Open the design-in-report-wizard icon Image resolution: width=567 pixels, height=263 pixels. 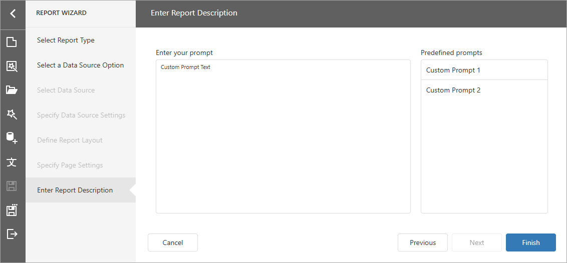click(x=12, y=66)
